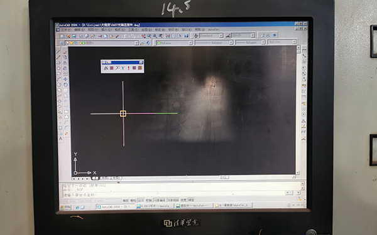The image size is (377, 235).
Task: Click the Array modify tool
Action: (65, 73)
